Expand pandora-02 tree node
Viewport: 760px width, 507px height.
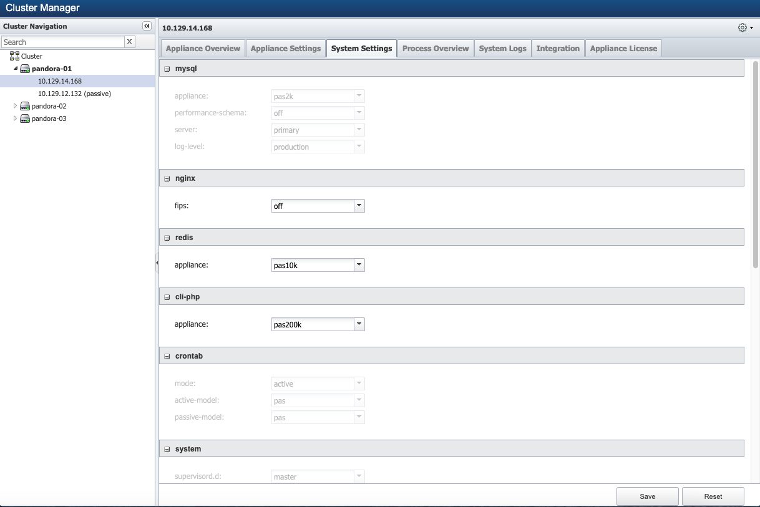pos(16,106)
